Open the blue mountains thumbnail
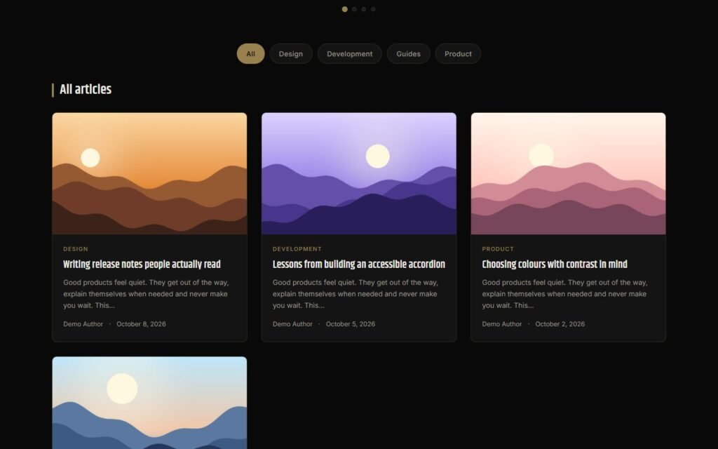This screenshot has width=718, height=449. point(149,403)
